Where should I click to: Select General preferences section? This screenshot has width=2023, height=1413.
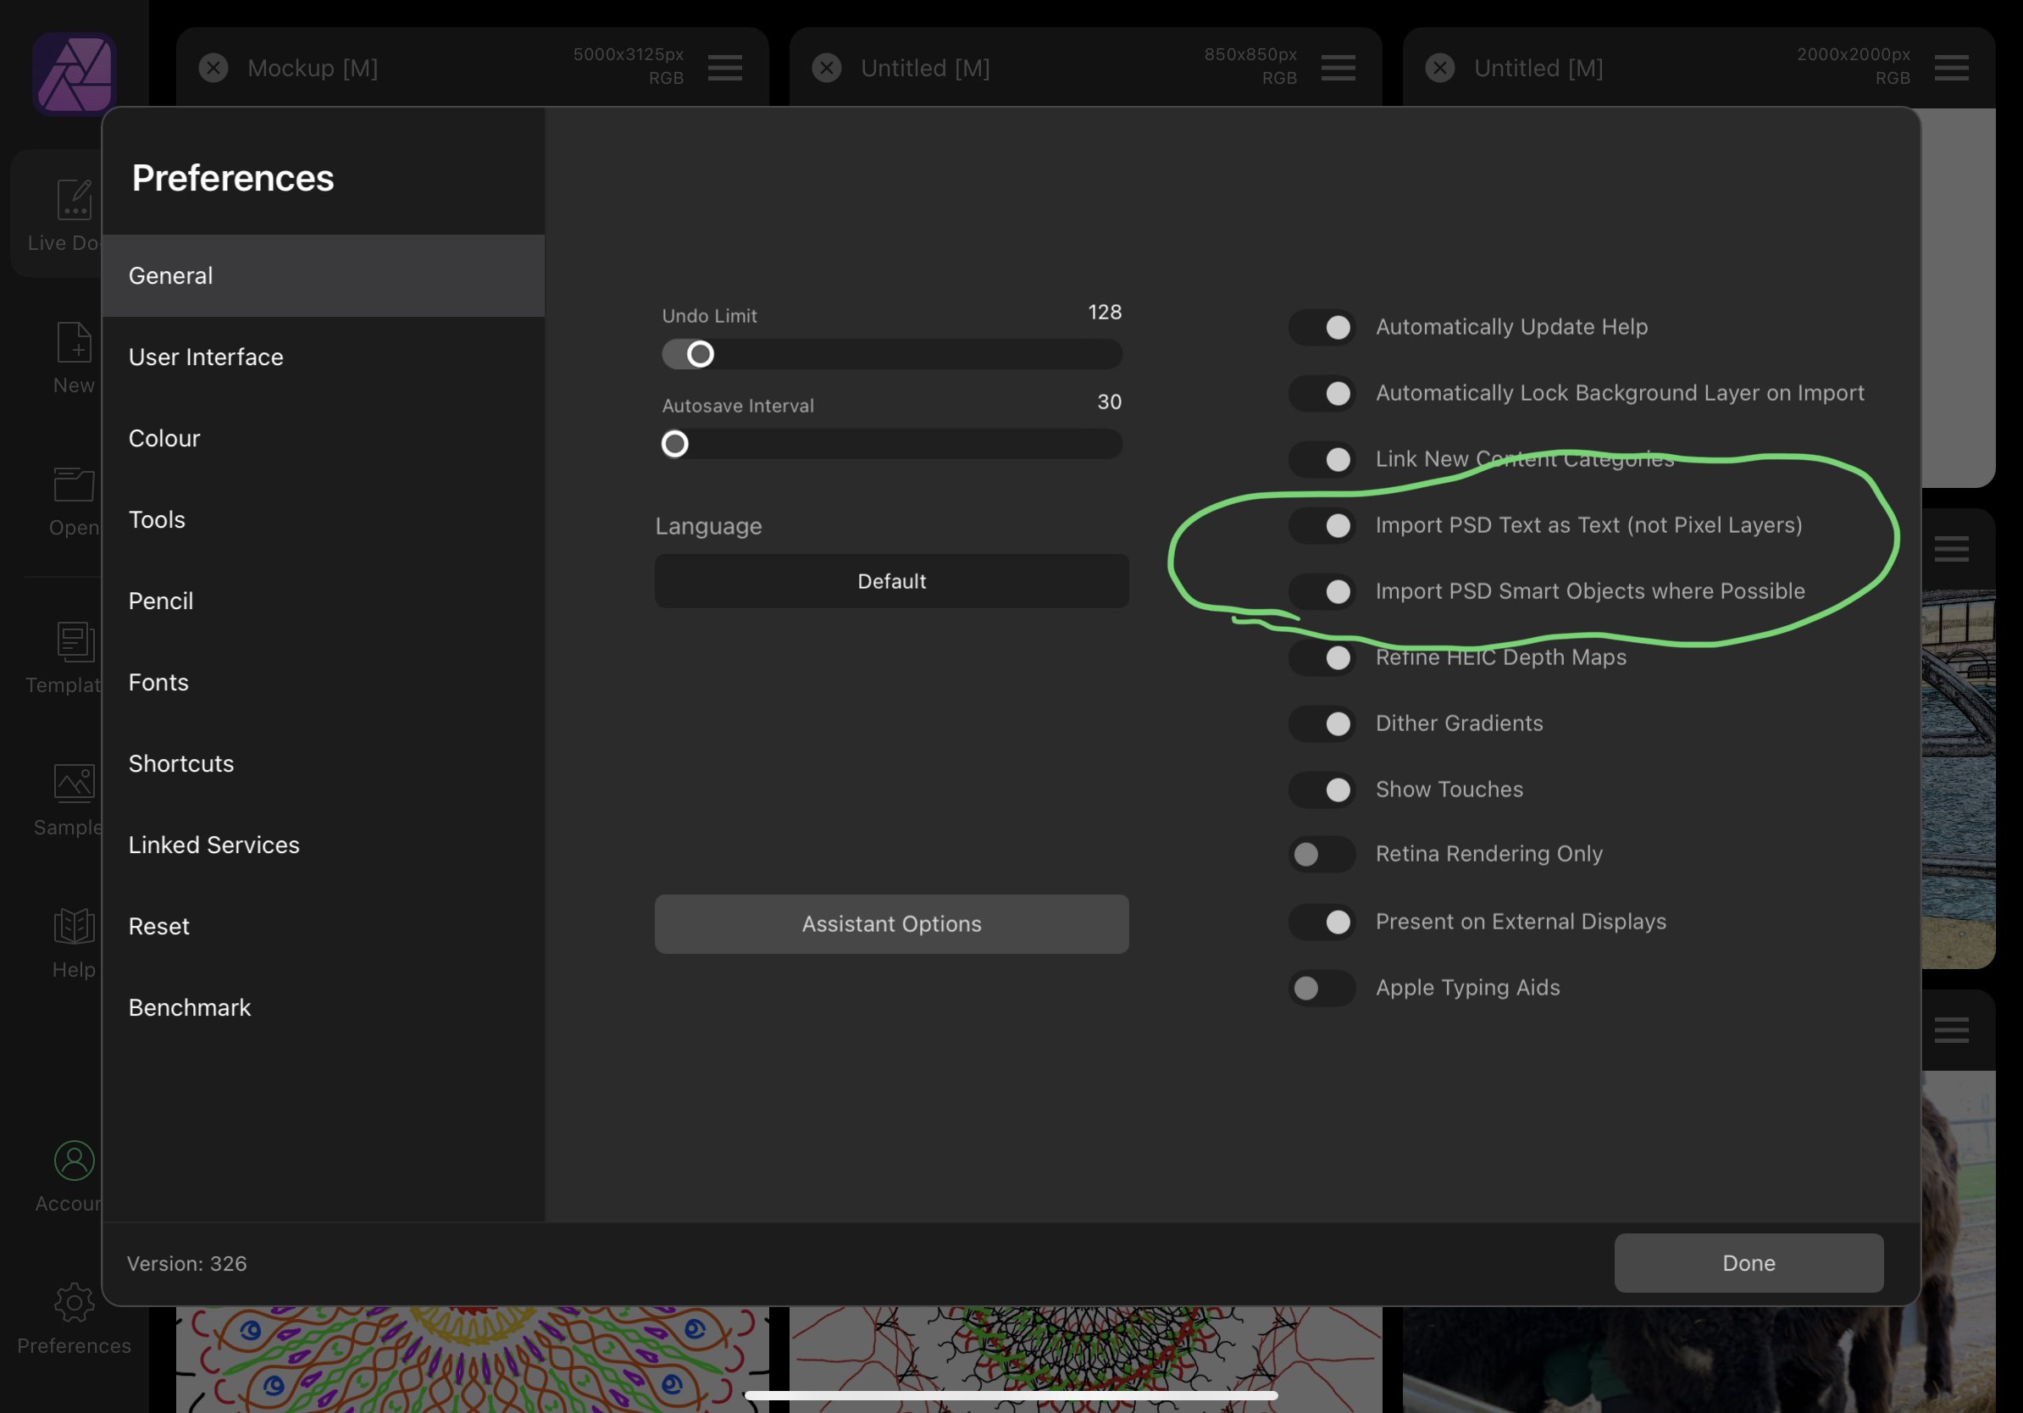coord(324,275)
